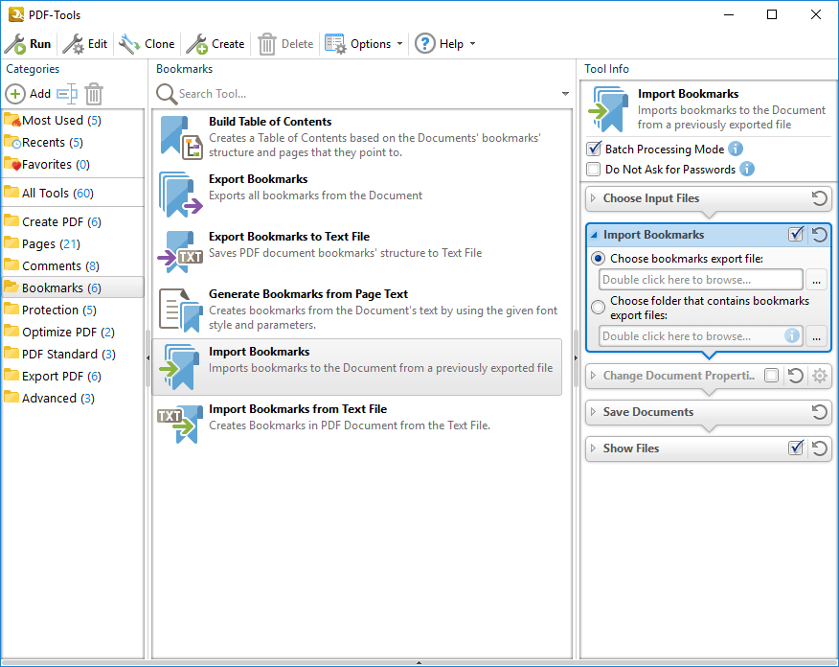This screenshot has height=667, width=839.
Task: Select the Create PDF category
Action: (x=73, y=221)
